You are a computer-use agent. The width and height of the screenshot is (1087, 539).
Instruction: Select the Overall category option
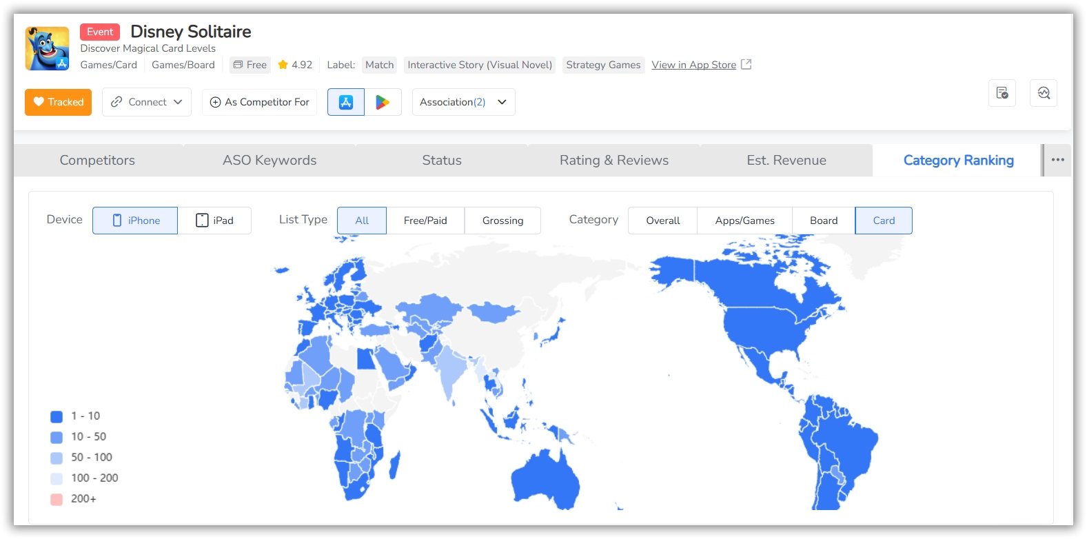662,221
